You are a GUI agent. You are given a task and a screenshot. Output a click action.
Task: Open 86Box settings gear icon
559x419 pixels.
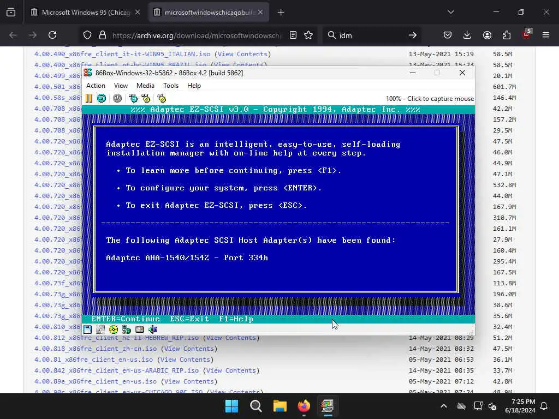click(162, 98)
